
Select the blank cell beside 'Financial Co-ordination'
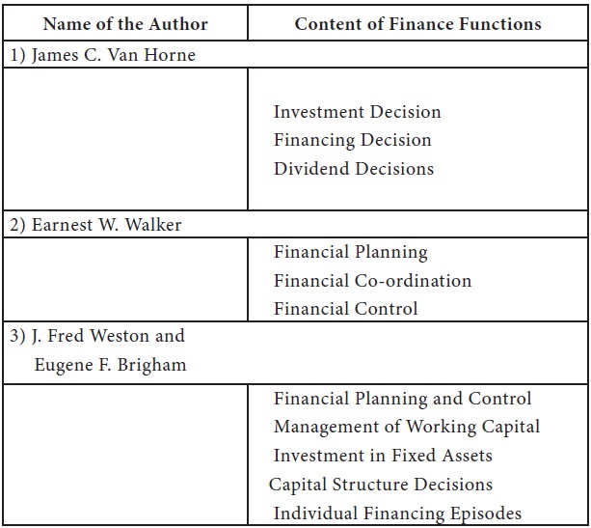[x=126, y=281]
